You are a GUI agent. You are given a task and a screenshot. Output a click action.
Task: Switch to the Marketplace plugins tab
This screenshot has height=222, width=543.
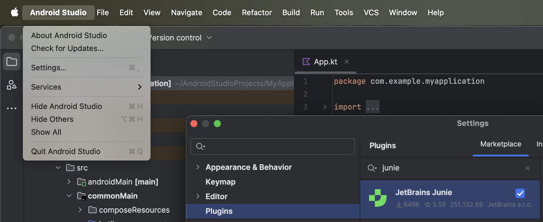(x=501, y=144)
